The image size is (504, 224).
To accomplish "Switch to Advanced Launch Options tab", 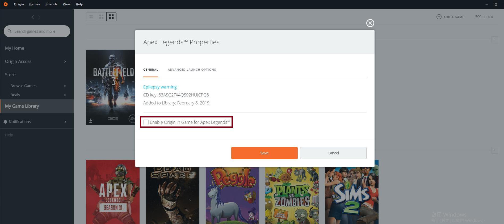I will pos(192,70).
